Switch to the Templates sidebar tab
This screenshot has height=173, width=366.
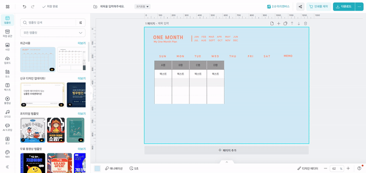click(7, 20)
